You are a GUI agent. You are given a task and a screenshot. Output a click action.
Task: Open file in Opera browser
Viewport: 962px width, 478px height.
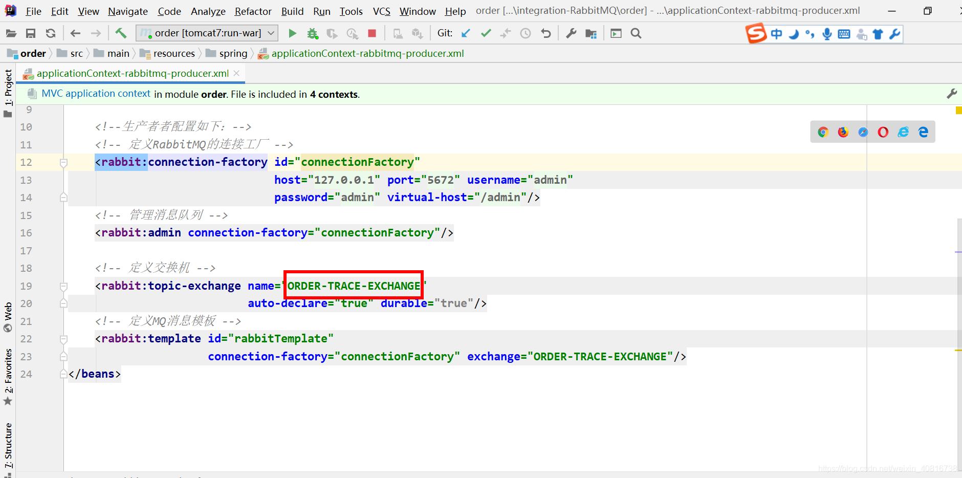tap(883, 132)
